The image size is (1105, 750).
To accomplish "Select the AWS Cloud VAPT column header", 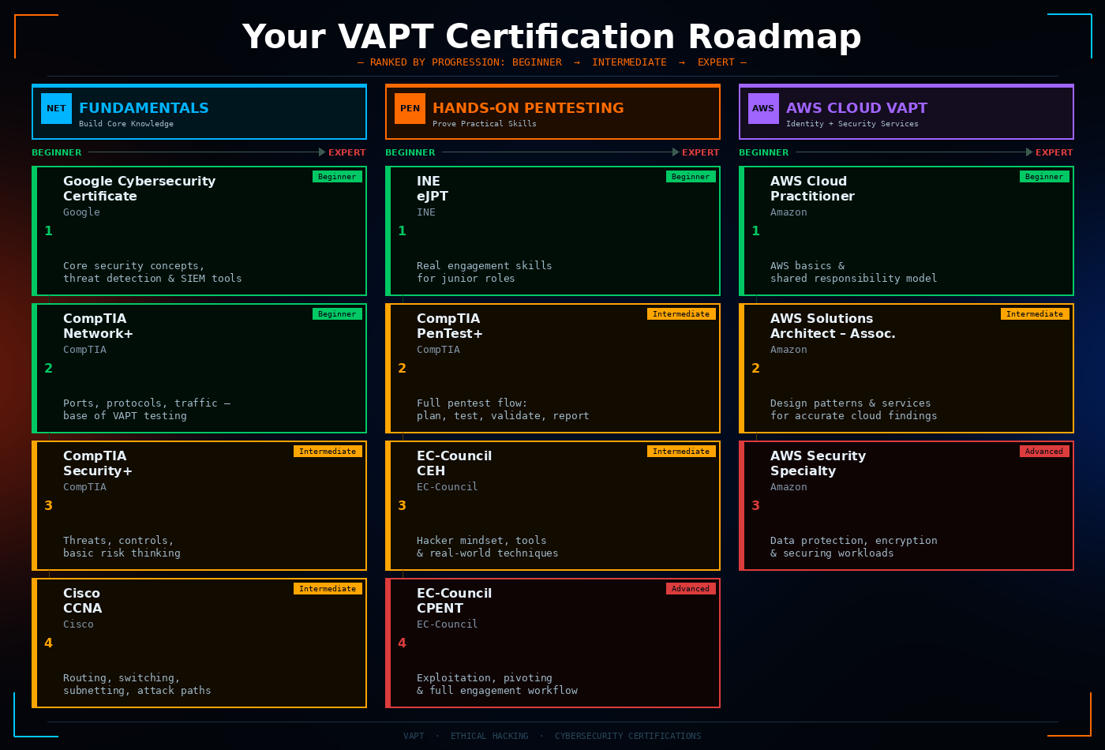I will click(x=856, y=108).
